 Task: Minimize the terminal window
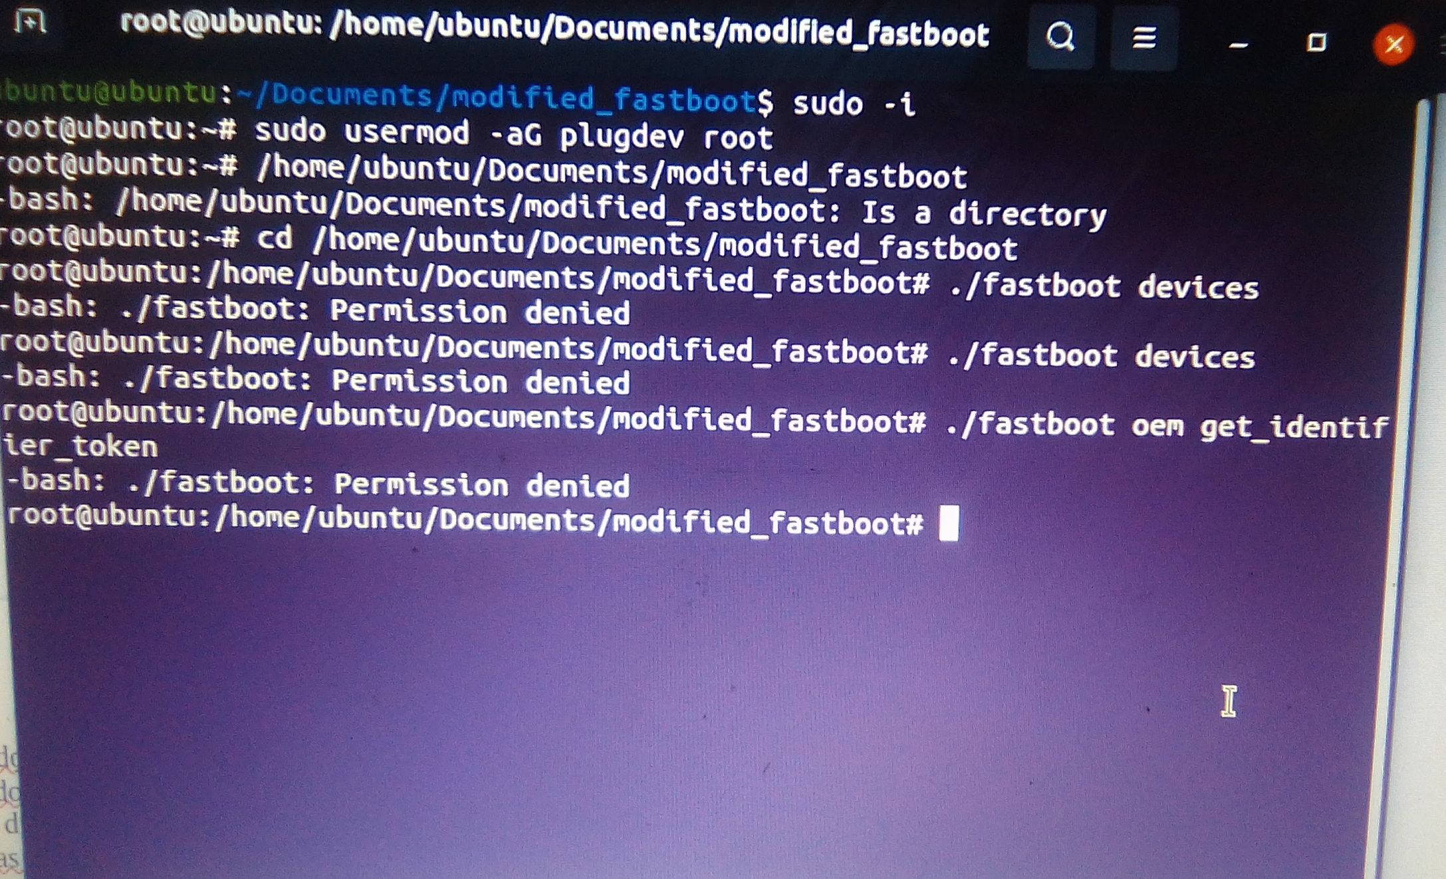pos(1238,45)
